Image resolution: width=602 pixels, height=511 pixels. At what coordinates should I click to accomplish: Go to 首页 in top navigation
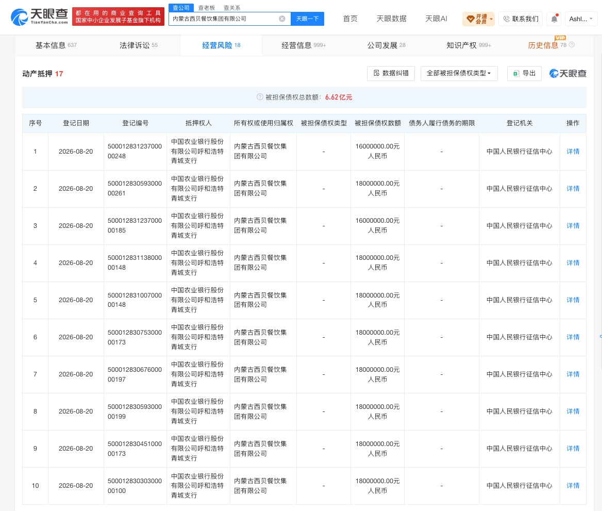coord(350,19)
